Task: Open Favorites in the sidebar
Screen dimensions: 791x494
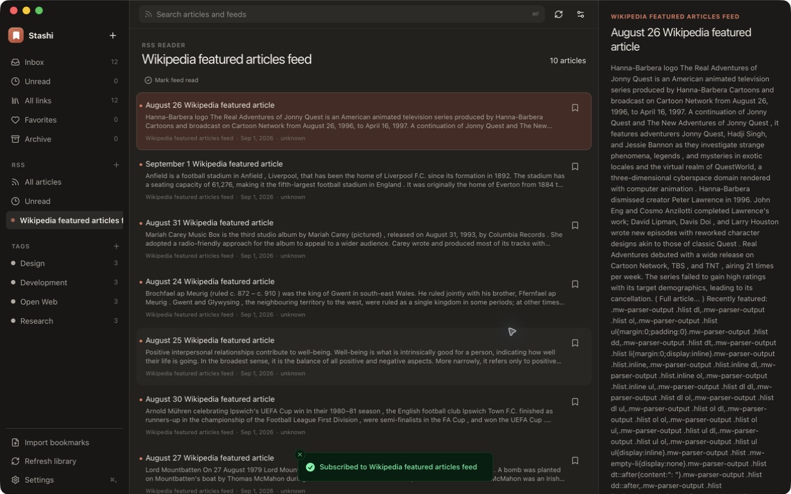Action: (x=64, y=120)
